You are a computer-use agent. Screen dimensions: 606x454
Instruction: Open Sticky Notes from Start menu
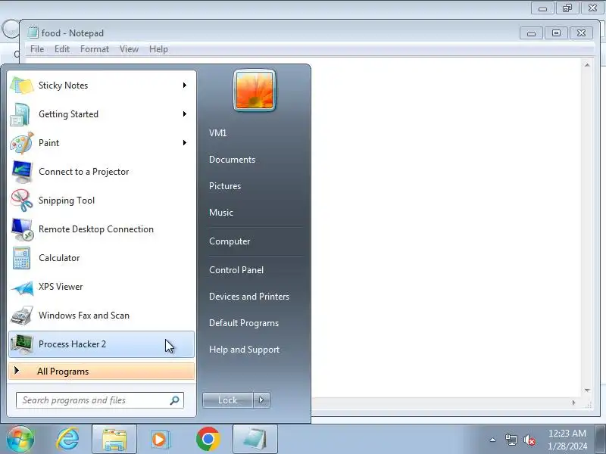(x=102, y=86)
